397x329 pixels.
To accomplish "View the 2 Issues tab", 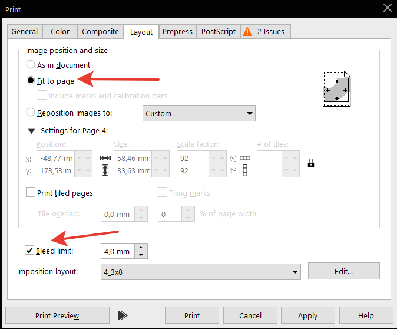I will point(265,32).
